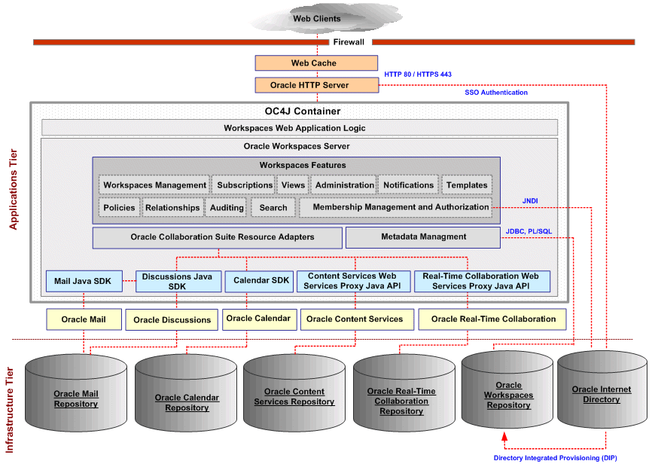Select the Templates feature block
The width and height of the screenshot is (655, 464).
pyautogui.click(x=467, y=185)
